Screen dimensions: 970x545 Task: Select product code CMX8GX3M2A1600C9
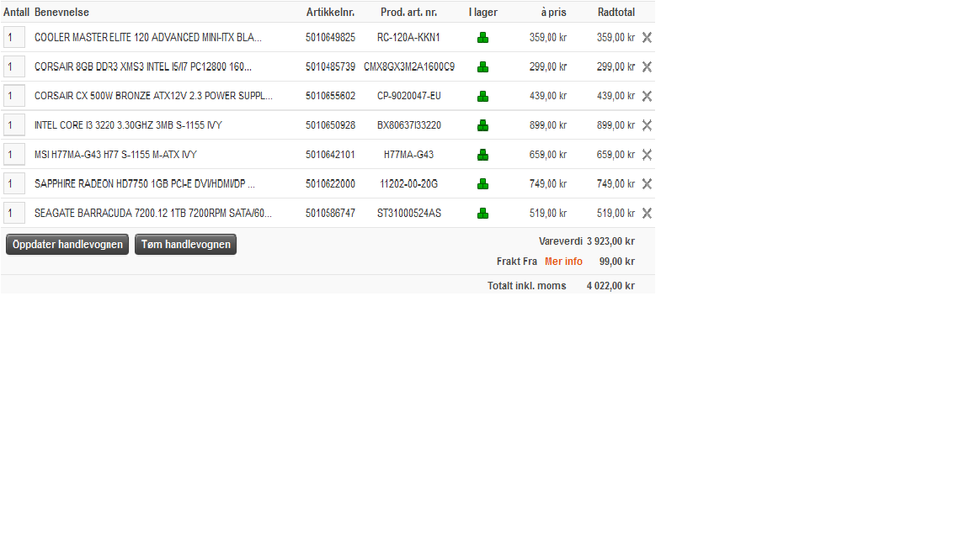[x=409, y=66]
